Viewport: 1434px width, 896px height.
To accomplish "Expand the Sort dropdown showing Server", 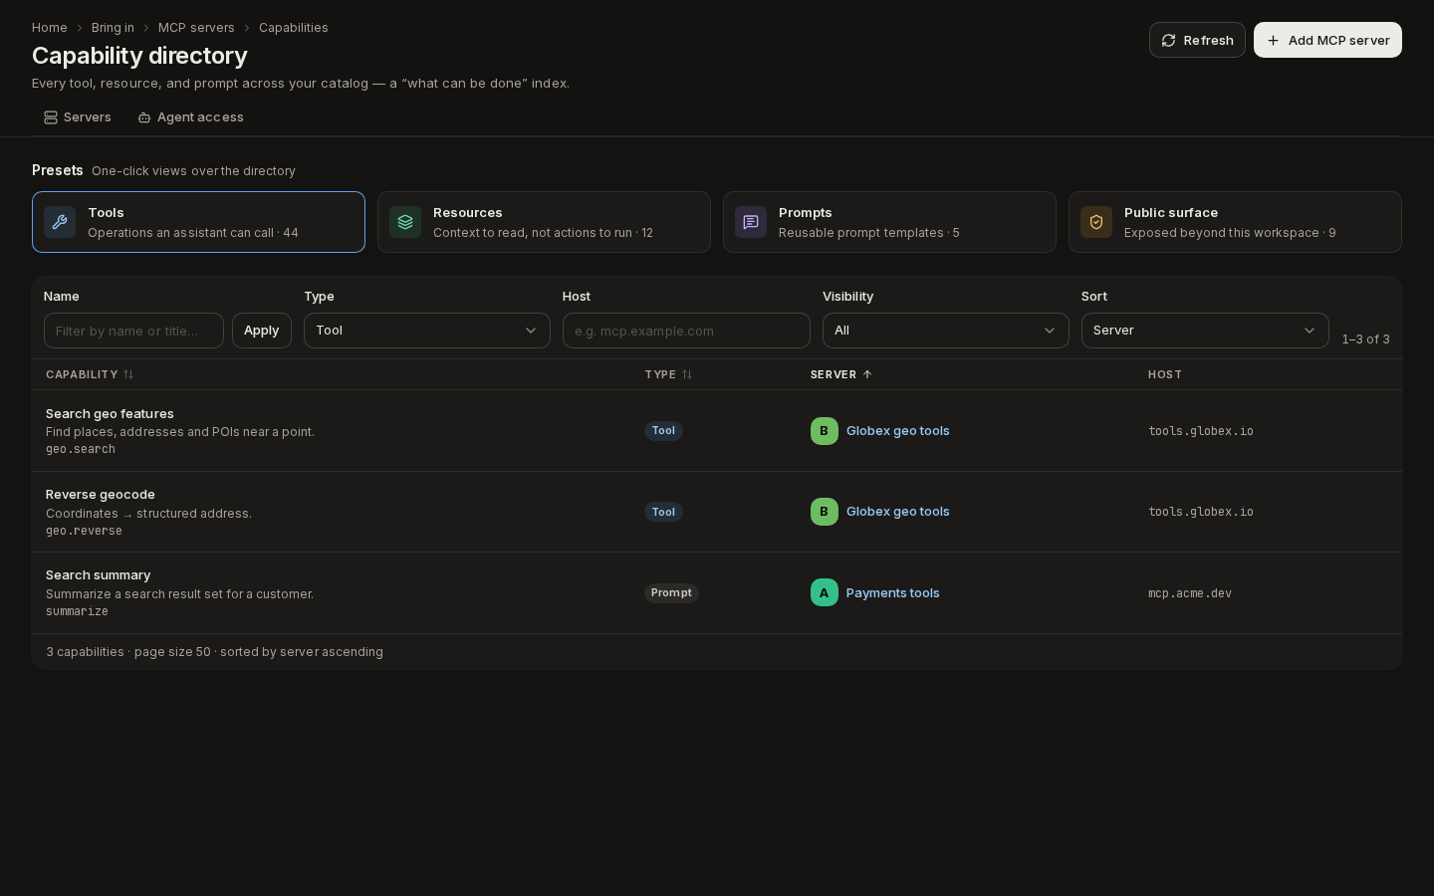I will point(1205,331).
